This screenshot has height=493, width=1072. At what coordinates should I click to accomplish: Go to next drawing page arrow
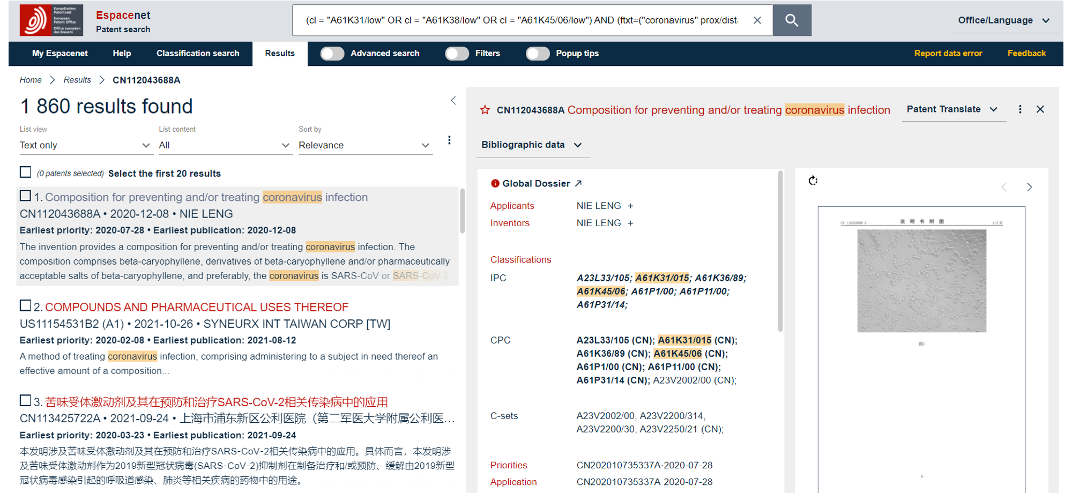[x=1029, y=187]
